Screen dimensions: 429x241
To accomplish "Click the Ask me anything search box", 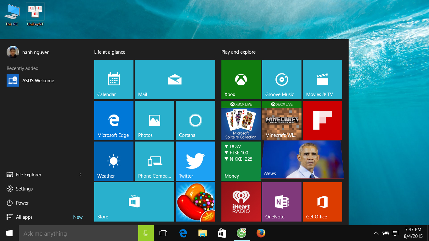I will (x=79, y=233).
